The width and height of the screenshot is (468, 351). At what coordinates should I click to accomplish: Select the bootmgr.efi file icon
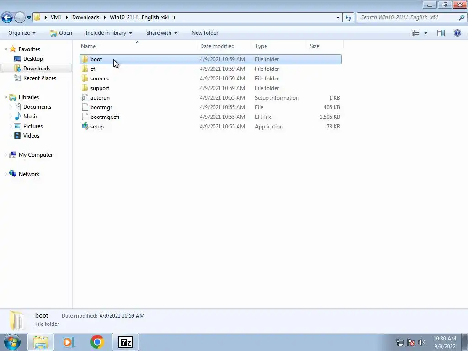pos(85,117)
